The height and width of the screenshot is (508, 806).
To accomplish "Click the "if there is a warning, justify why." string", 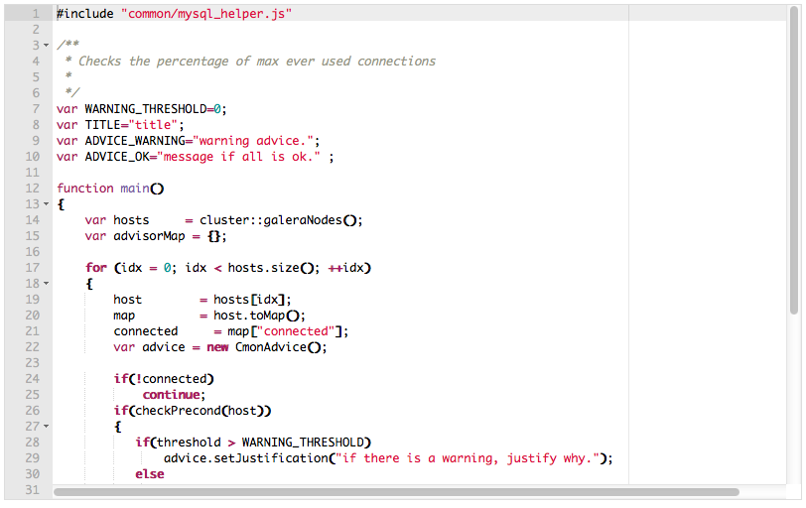I will coord(468,458).
